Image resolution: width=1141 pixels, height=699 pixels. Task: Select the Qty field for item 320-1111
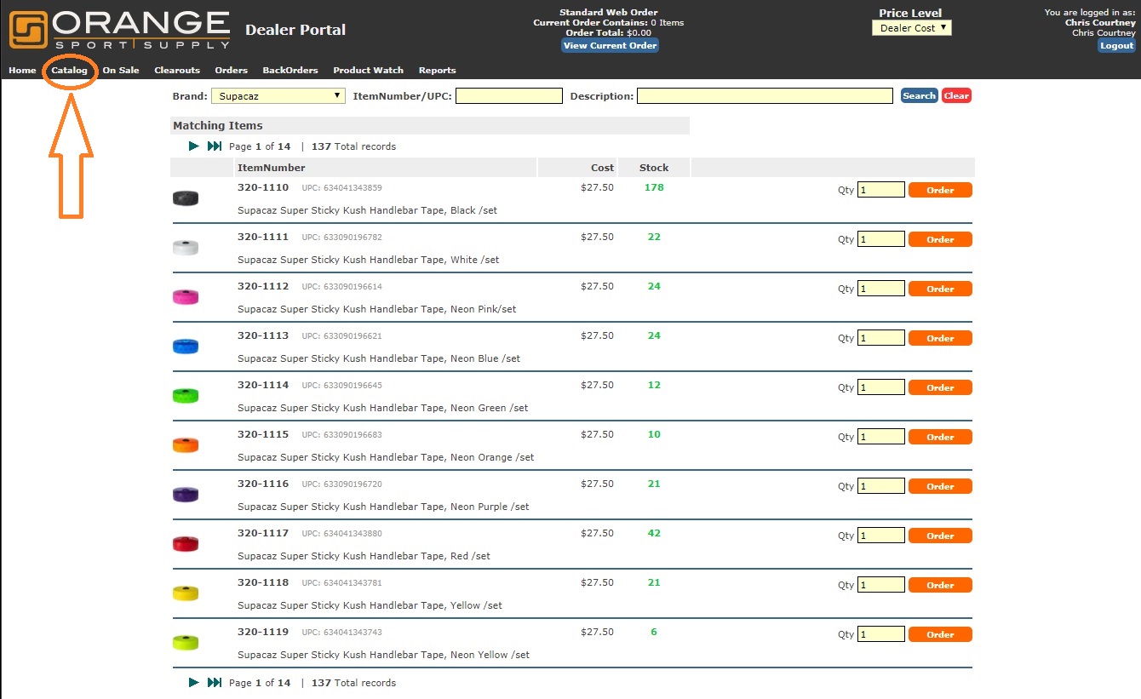(x=881, y=239)
